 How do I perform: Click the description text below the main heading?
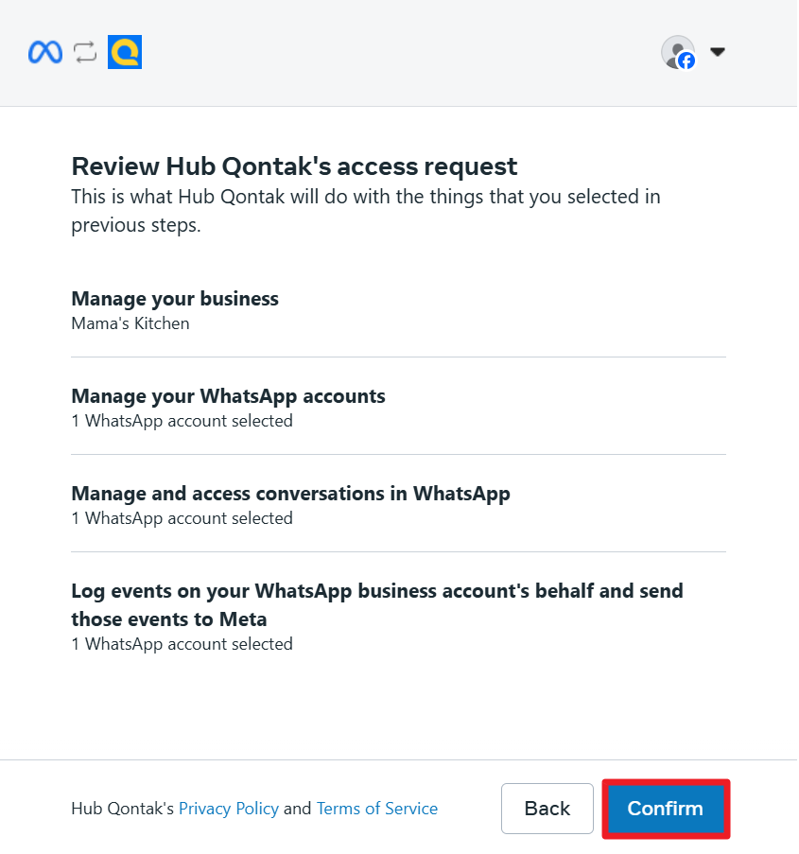pos(365,212)
